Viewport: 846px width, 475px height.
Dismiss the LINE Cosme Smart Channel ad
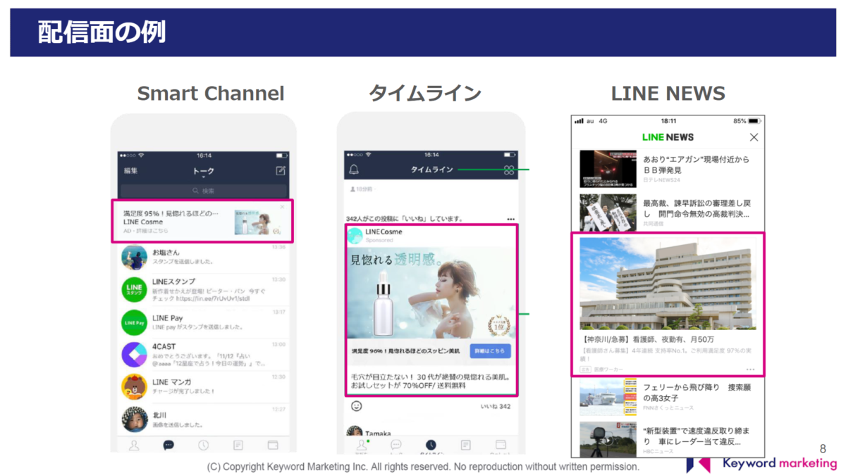point(283,207)
